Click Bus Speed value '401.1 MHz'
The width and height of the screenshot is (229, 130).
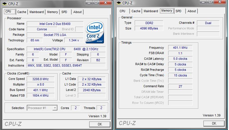(40, 90)
